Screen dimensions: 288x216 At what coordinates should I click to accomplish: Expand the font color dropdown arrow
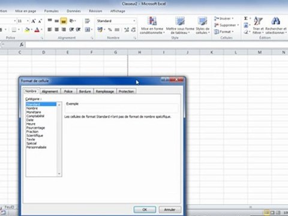click(41, 30)
